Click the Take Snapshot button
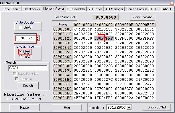 click(65, 17)
